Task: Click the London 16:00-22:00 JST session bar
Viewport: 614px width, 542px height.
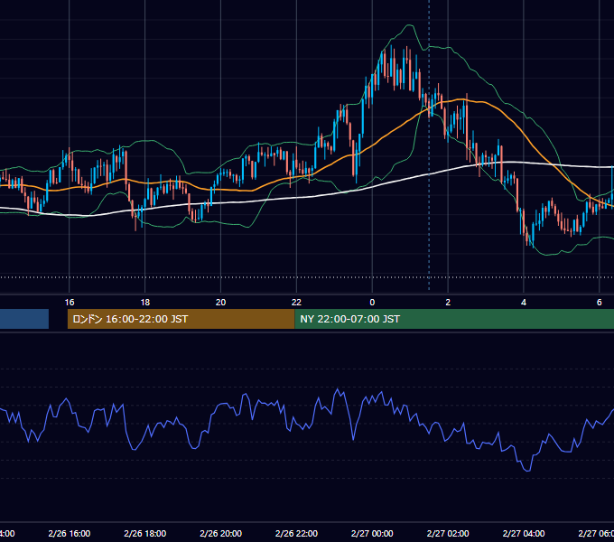Action: coord(181,319)
